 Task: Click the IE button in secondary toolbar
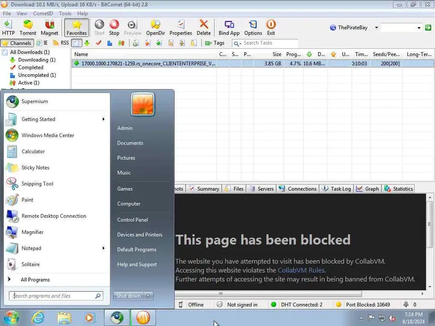click(x=42, y=43)
